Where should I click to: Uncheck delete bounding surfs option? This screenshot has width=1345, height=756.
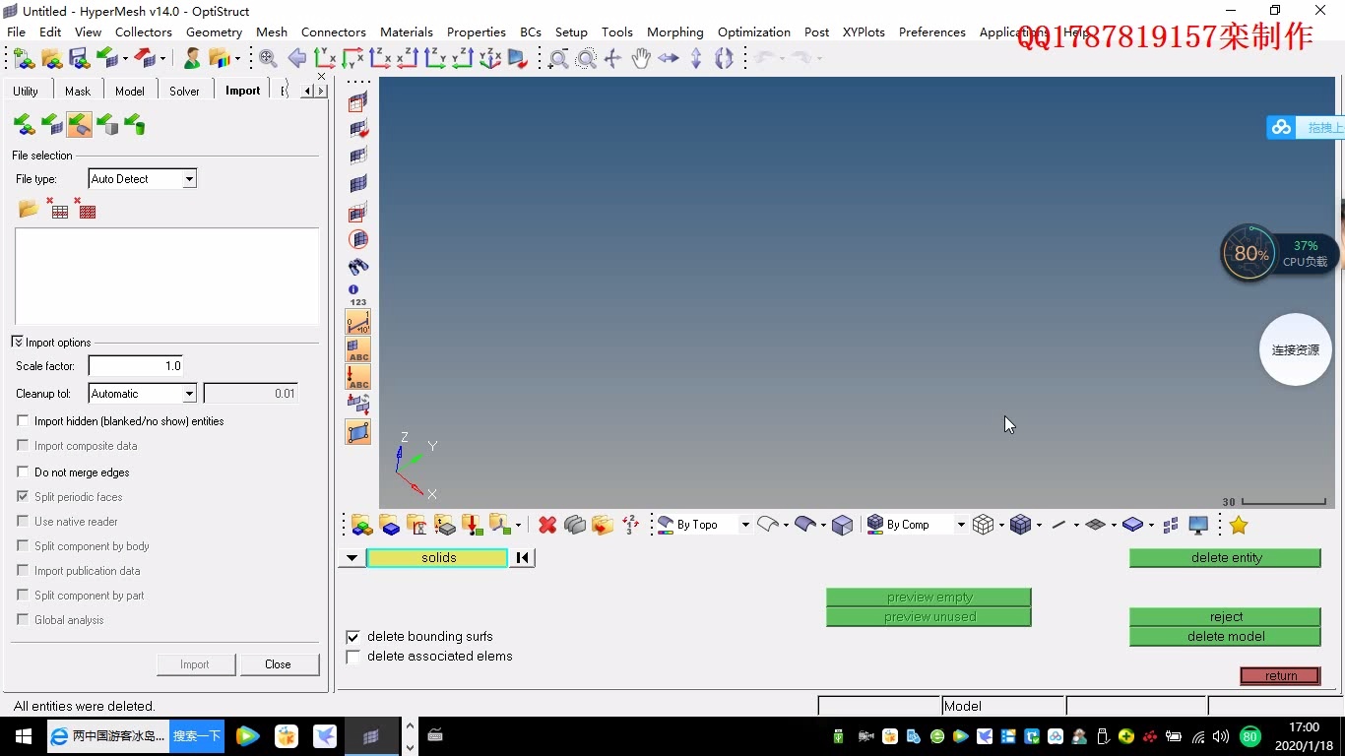pos(353,637)
